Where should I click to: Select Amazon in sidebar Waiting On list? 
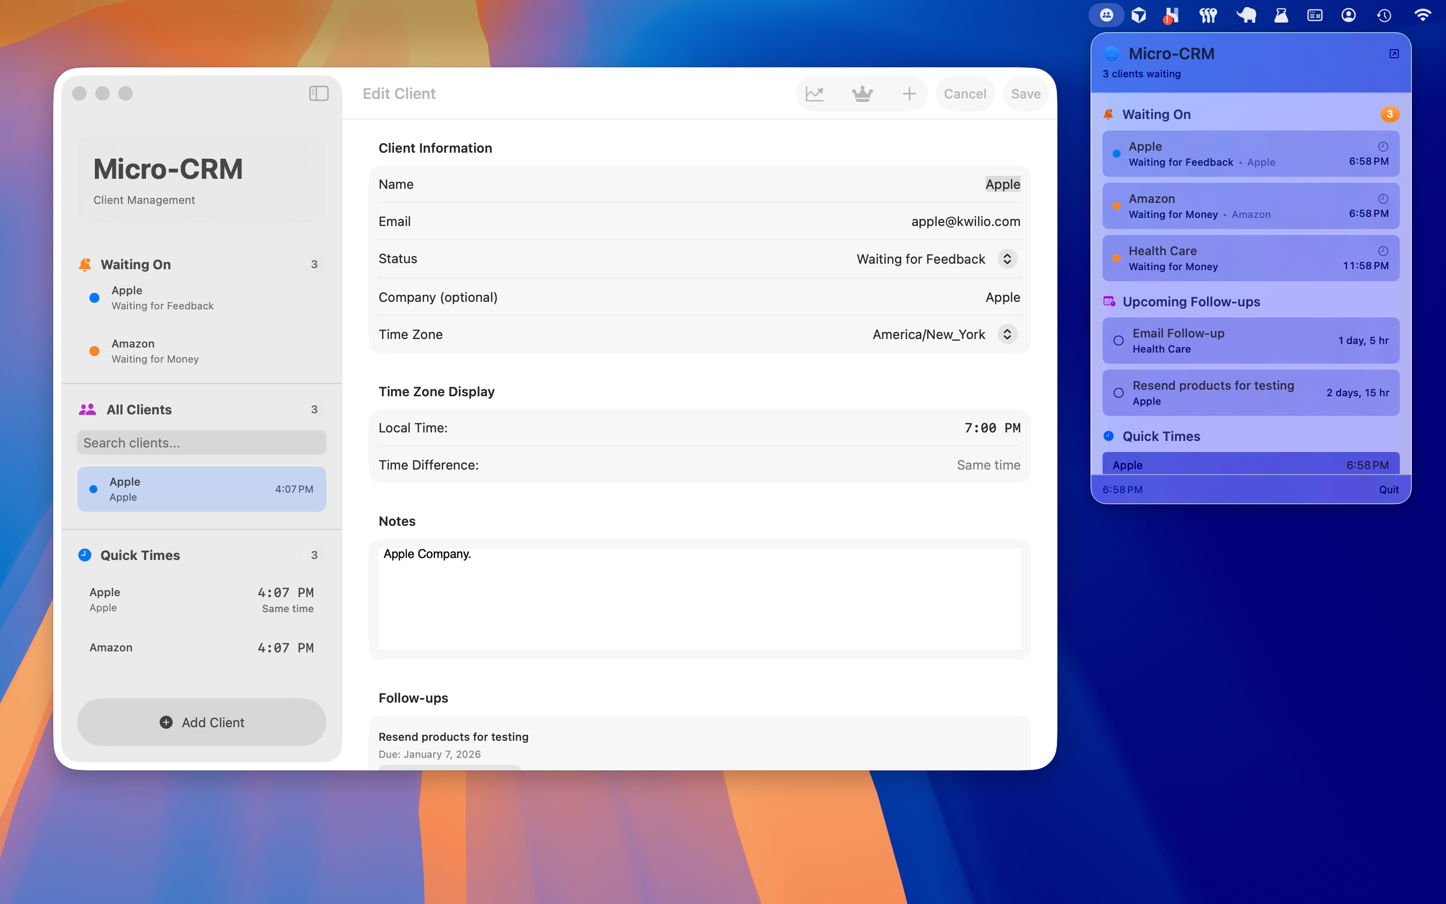(x=201, y=351)
